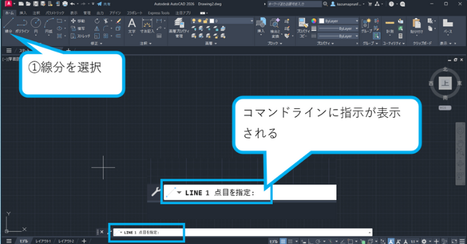Click the 上 (Top) face of ViewCube
The image size is (467, 244).
[x=445, y=83]
